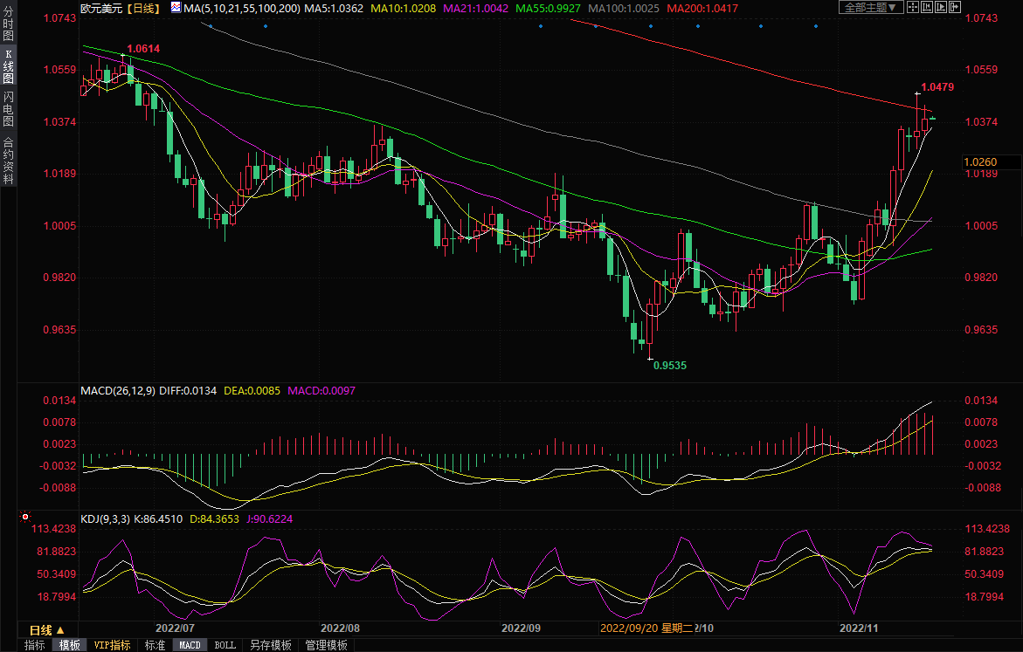The width and height of the screenshot is (1023, 652).
Task: Click the MA indicator chart icon
Action: click(176, 7)
